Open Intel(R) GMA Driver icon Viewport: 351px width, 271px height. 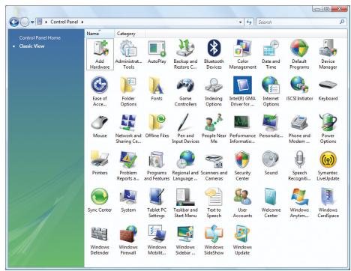coord(242,92)
